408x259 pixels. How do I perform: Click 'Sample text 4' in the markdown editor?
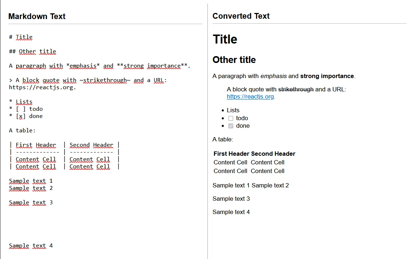[31, 246]
